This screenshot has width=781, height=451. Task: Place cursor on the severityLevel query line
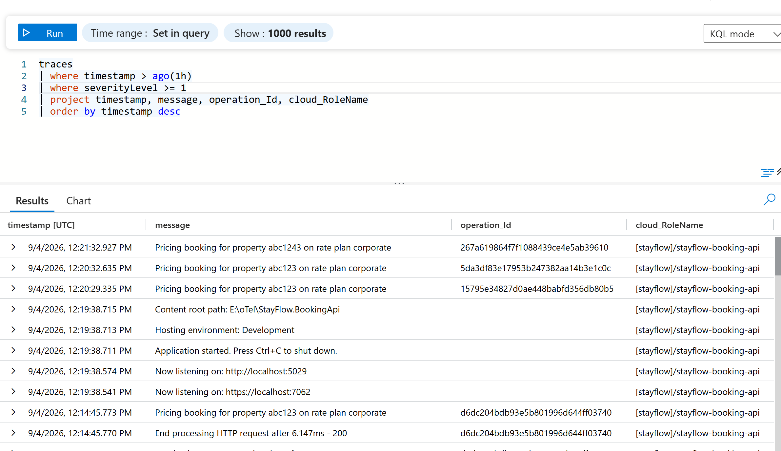tap(118, 88)
